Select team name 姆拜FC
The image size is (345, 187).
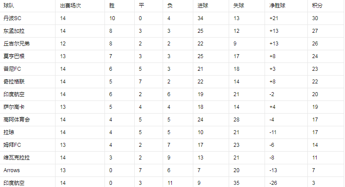point(12,145)
